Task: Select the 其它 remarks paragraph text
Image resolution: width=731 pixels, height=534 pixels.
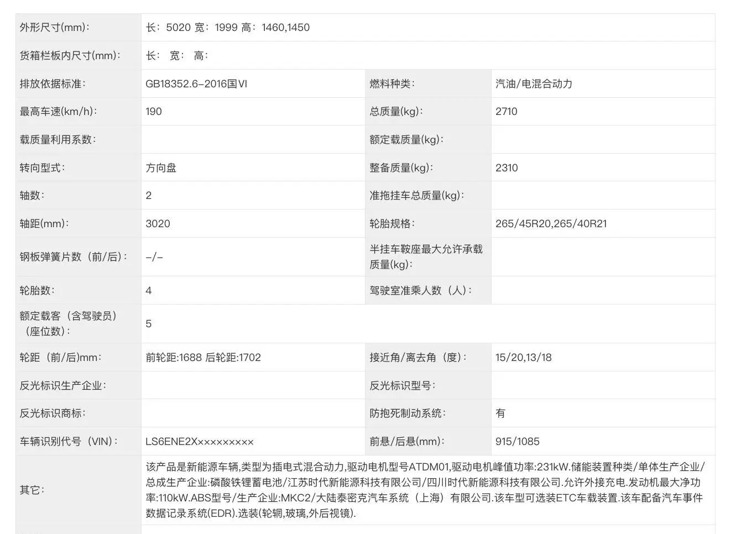Action: coord(425,490)
